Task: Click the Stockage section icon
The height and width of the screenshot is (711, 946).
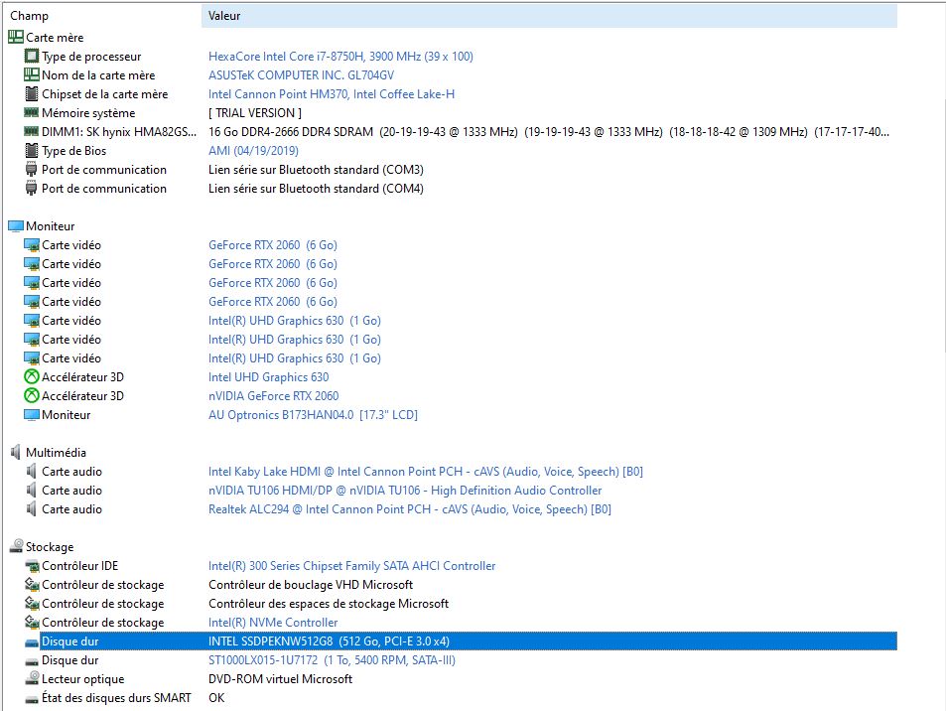Action: tap(16, 546)
